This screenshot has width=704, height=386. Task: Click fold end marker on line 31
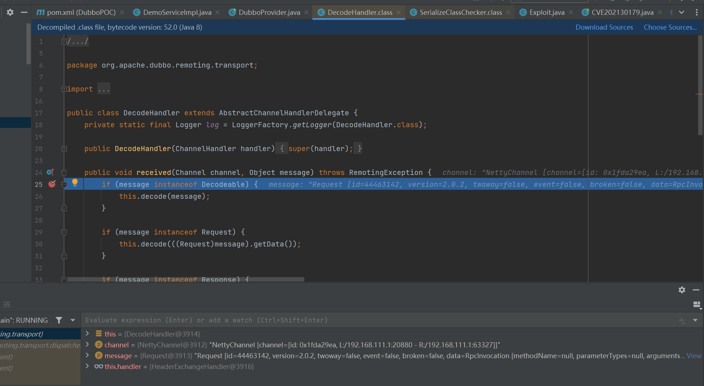click(64, 256)
